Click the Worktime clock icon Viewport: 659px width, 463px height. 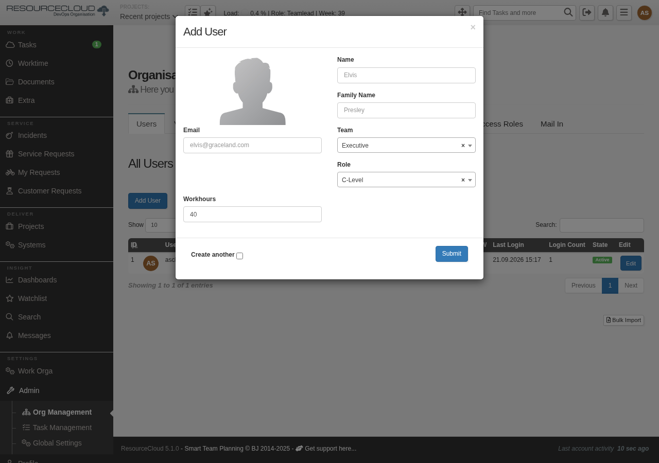10,63
